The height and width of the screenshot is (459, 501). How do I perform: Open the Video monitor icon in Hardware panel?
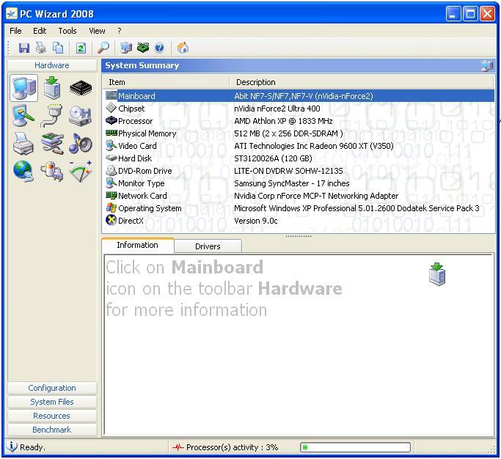click(23, 116)
